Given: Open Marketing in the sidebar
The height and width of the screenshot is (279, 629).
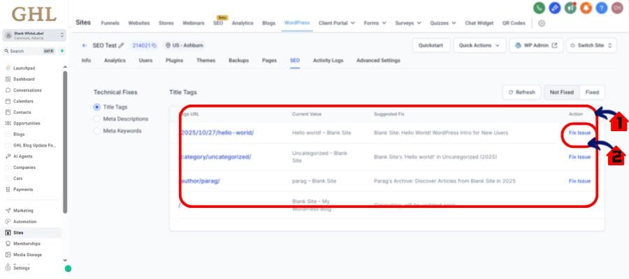Looking at the screenshot, I should pyautogui.click(x=23, y=211).
